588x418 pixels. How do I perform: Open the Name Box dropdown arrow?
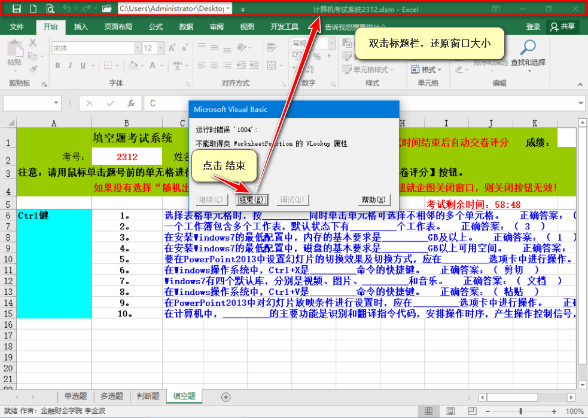[56, 103]
